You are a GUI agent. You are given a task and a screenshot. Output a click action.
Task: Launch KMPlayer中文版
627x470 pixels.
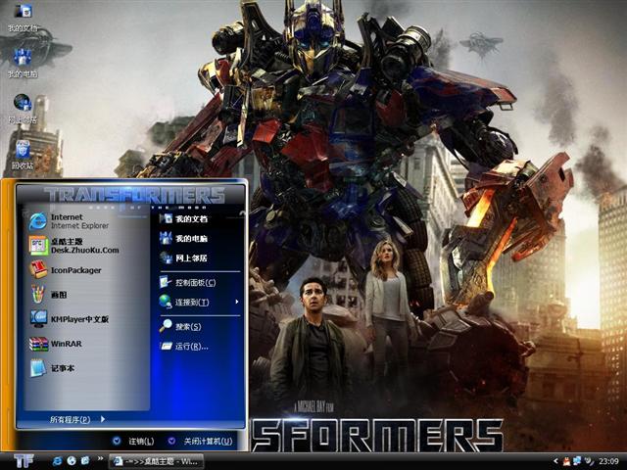pyautogui.click(x=69, y=319)
